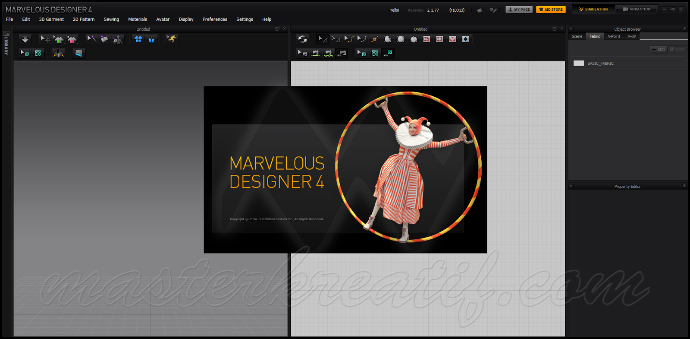Image resolution: width=690 pixels, height=339 pixels.
Task: Select the blue diamond Dart tool
Action: [x=466, y=39]
